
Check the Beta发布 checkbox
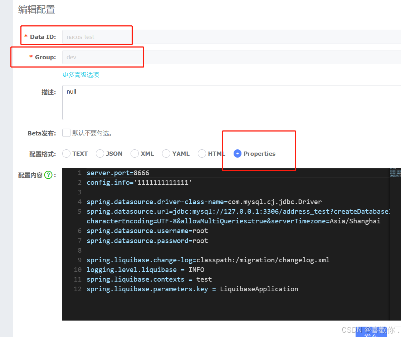pyautogui.click(x=66, y=133)
